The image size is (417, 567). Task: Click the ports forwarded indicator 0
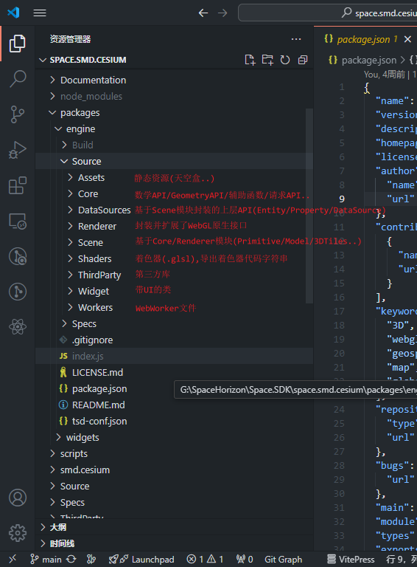point(244,560)
